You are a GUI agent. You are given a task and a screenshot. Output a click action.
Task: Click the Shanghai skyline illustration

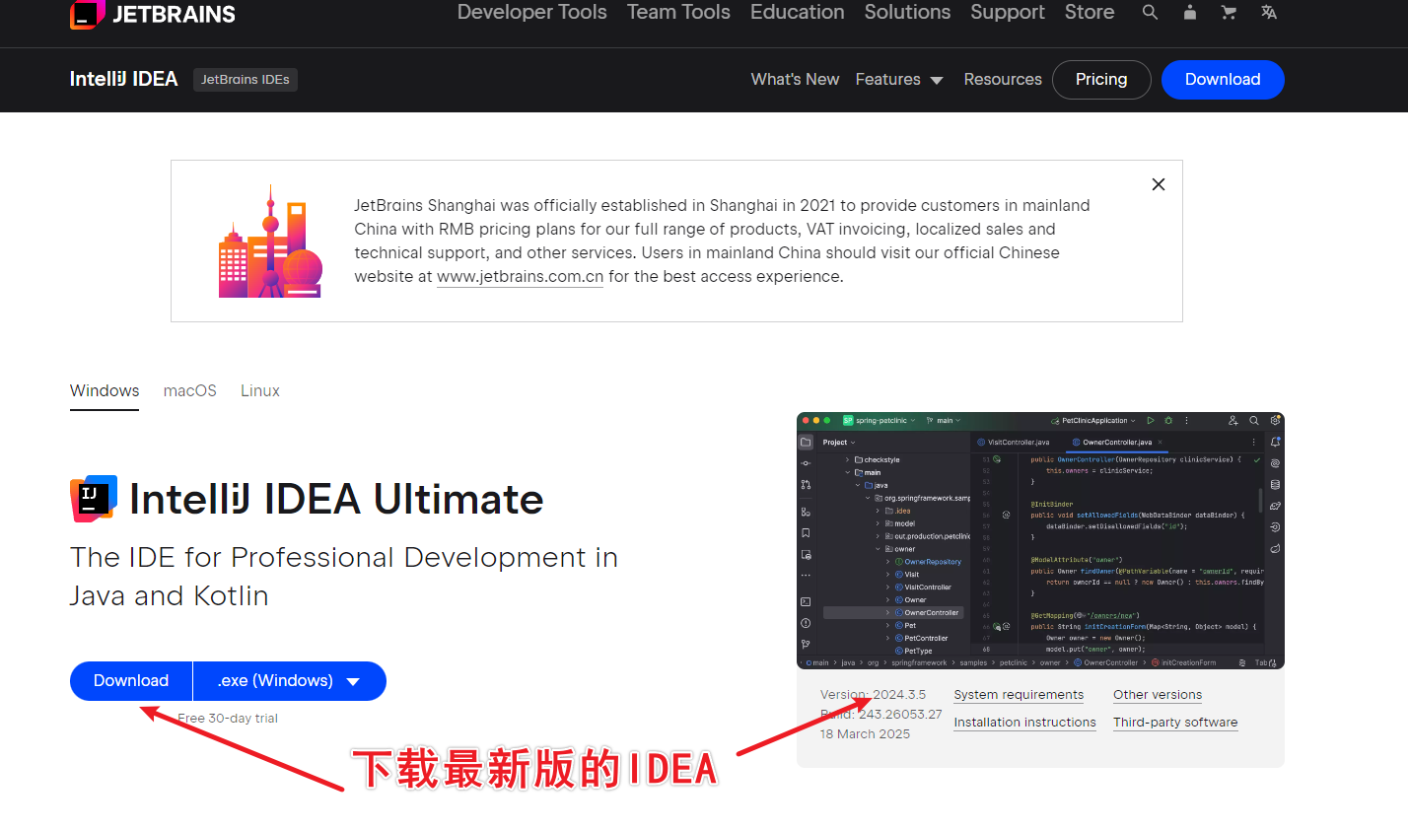(270, 242)
